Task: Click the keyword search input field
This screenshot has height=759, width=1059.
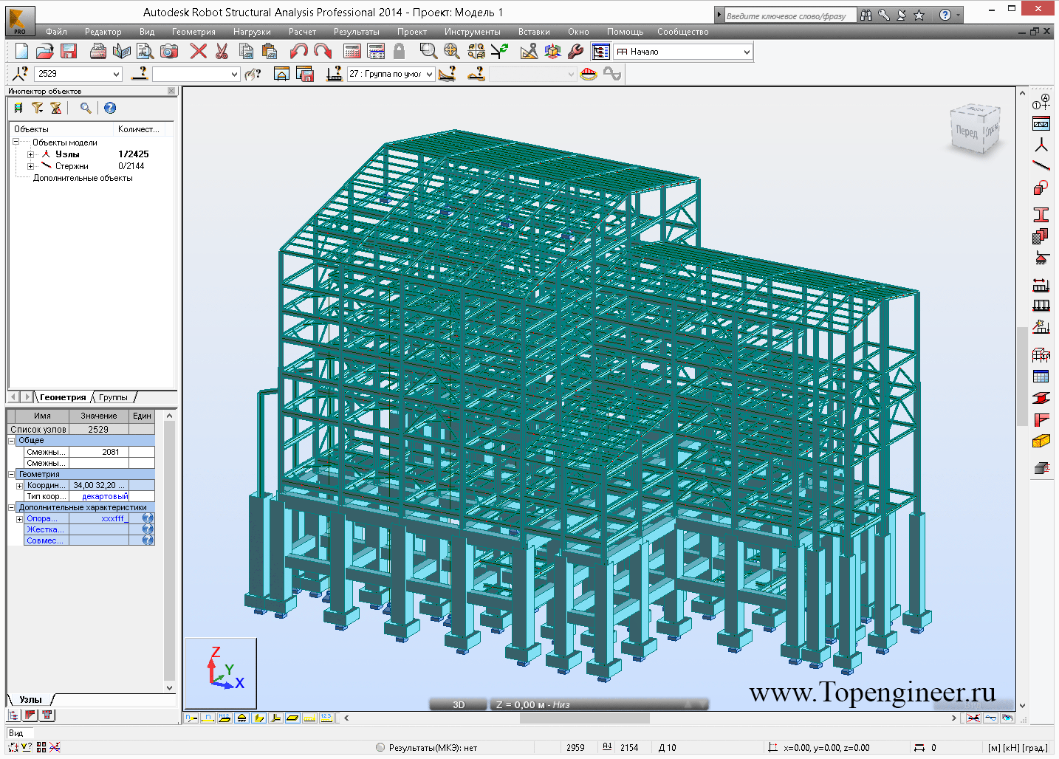Action: [x=789, y=16]
